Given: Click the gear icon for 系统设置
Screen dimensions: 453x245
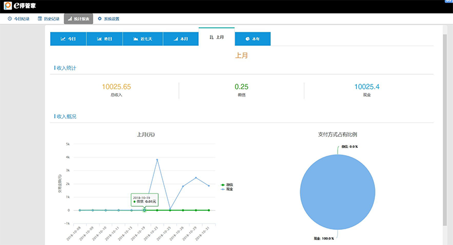Looking at the screenshot, I should pos(100,19).
